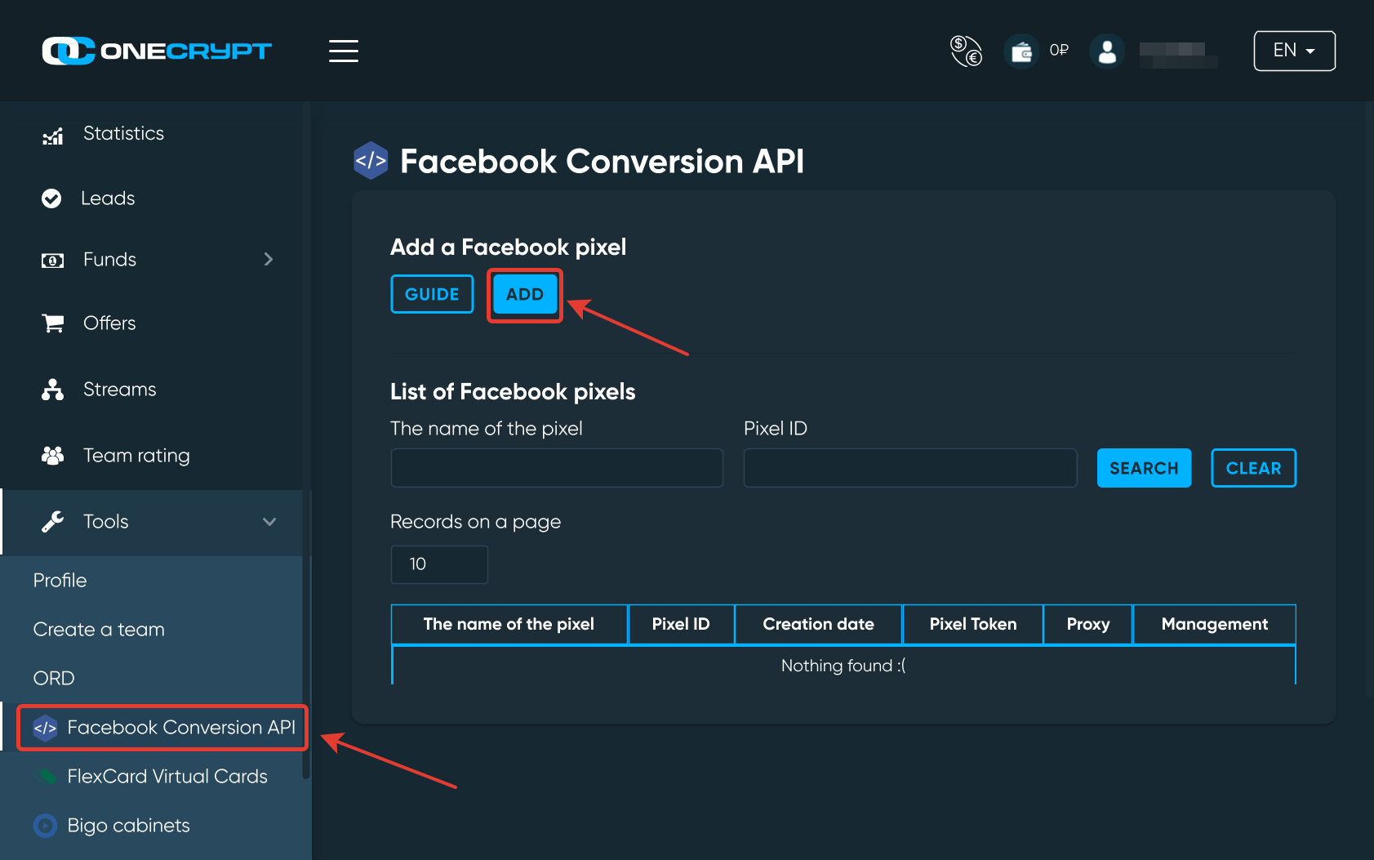Click the ADD pixel button
The image size is (1374, 860).
tap(525, 294)
